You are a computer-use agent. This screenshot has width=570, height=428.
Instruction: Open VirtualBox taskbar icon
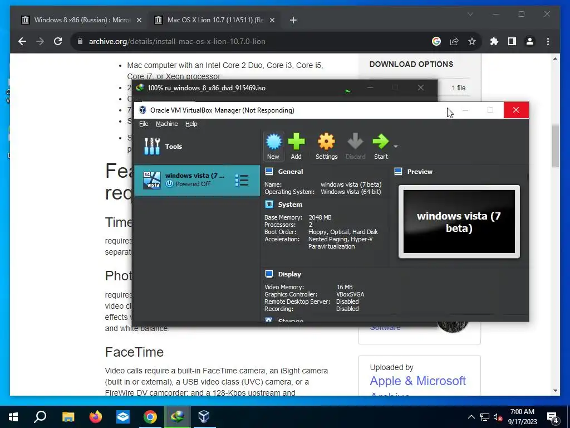point(204,417)
